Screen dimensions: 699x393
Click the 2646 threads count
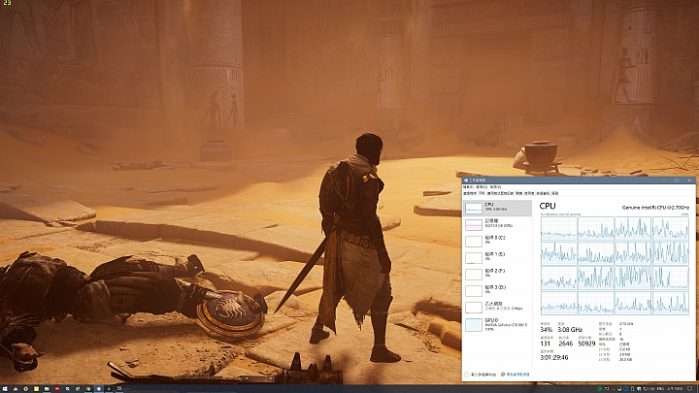click(x=565, y=344)
